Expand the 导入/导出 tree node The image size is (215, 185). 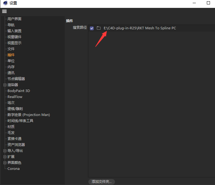tap(5, 151)
